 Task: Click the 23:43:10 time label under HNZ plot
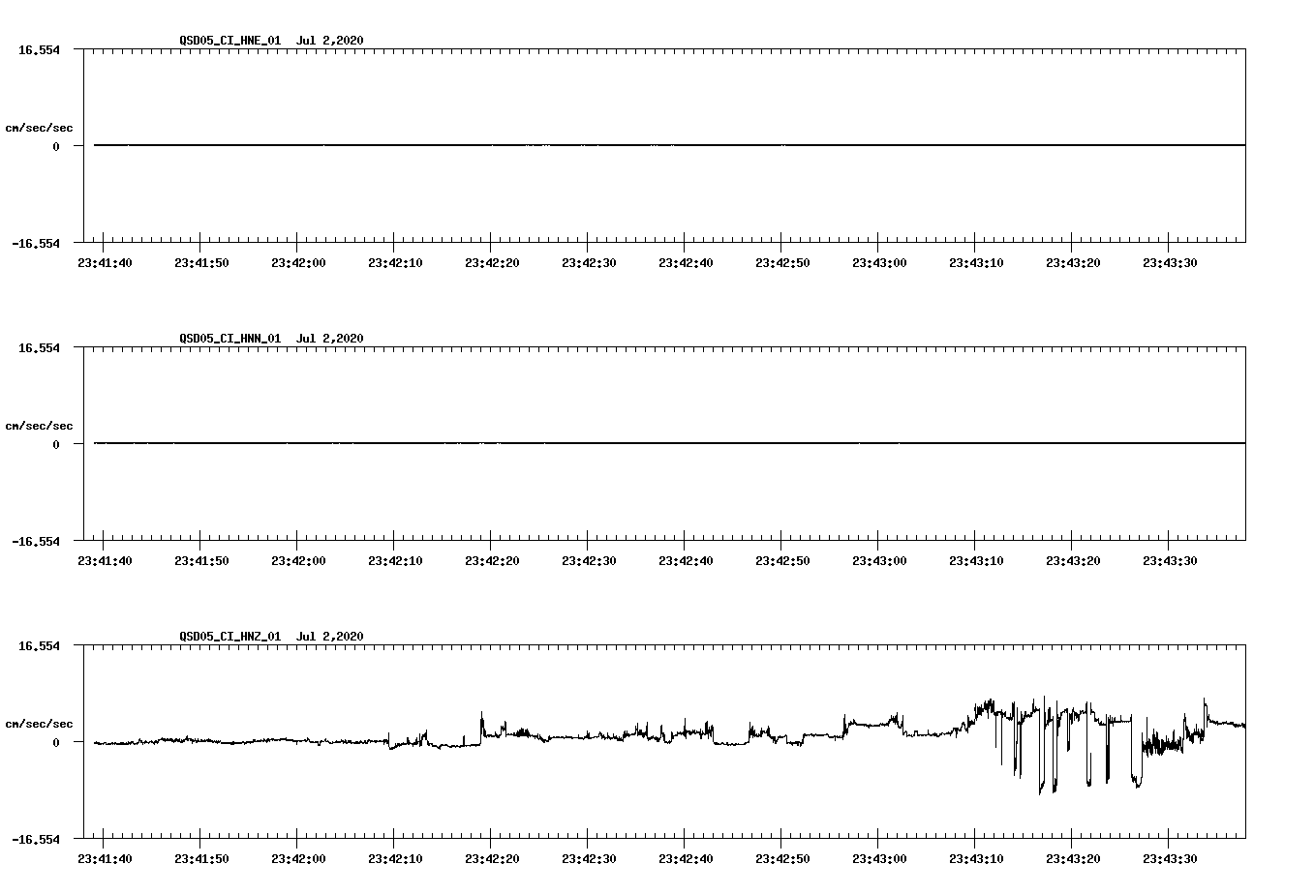click(x=976, y=859)
